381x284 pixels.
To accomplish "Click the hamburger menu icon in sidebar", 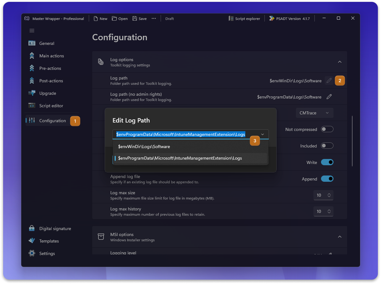I will tap(32, 31).
